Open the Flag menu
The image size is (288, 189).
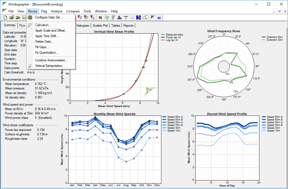(44, 11)
